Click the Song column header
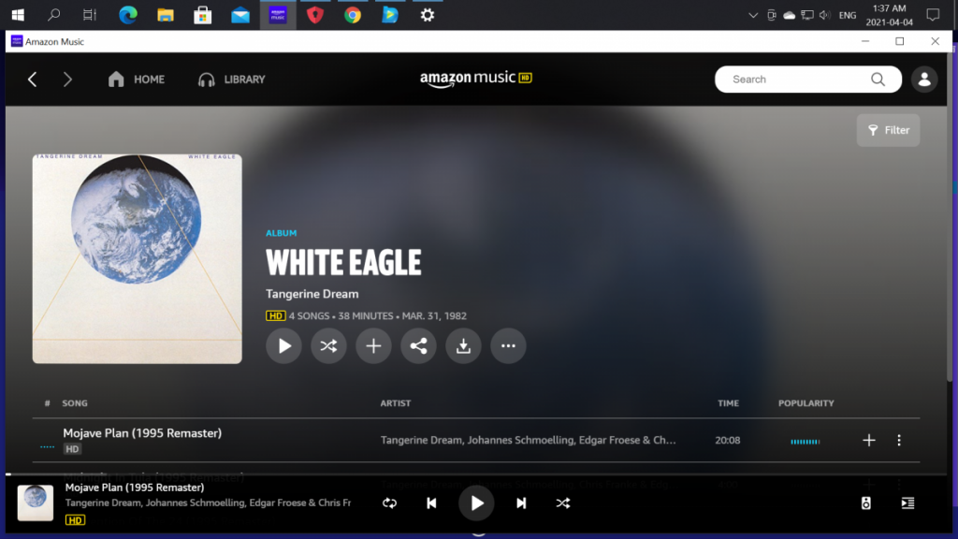Viewport: 958px width, 539px height. (75, 403)
